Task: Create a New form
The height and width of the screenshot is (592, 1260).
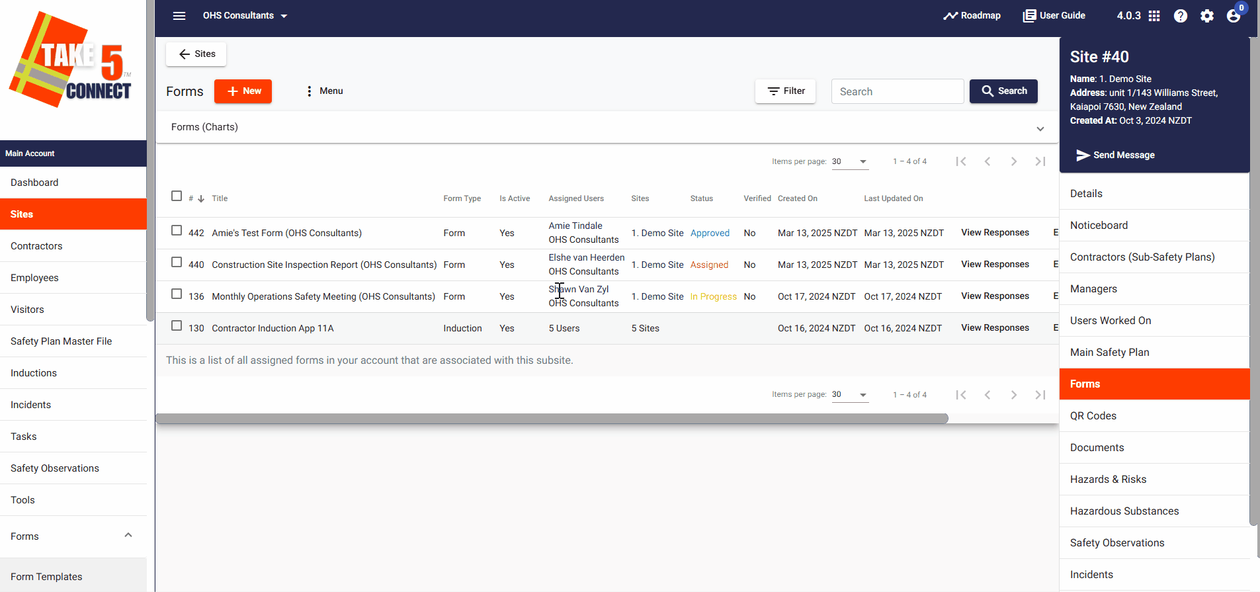Action: click(243, 91)
